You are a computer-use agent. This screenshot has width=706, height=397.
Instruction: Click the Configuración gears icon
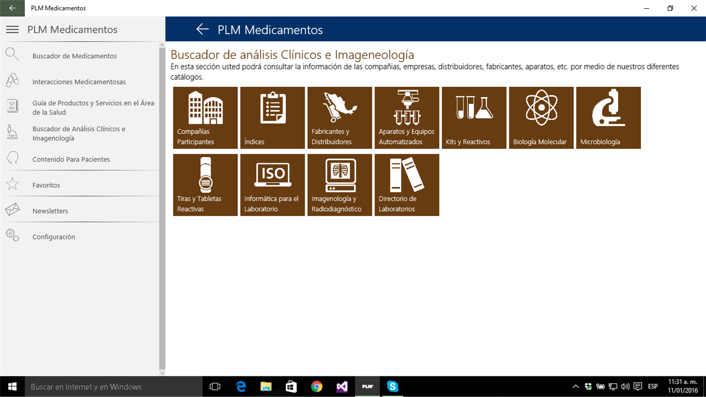tap(12, 235)
